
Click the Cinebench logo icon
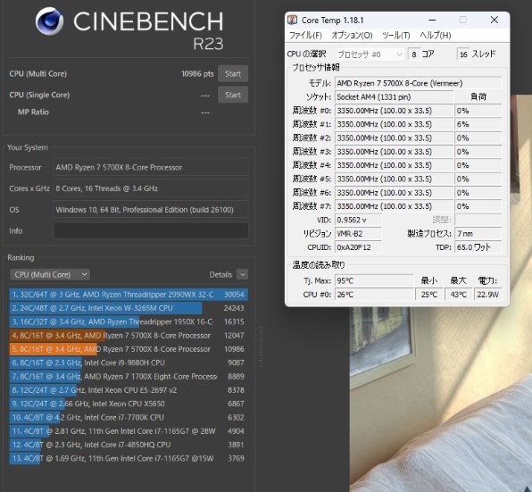pyautogui.click(x=49, y=21)
